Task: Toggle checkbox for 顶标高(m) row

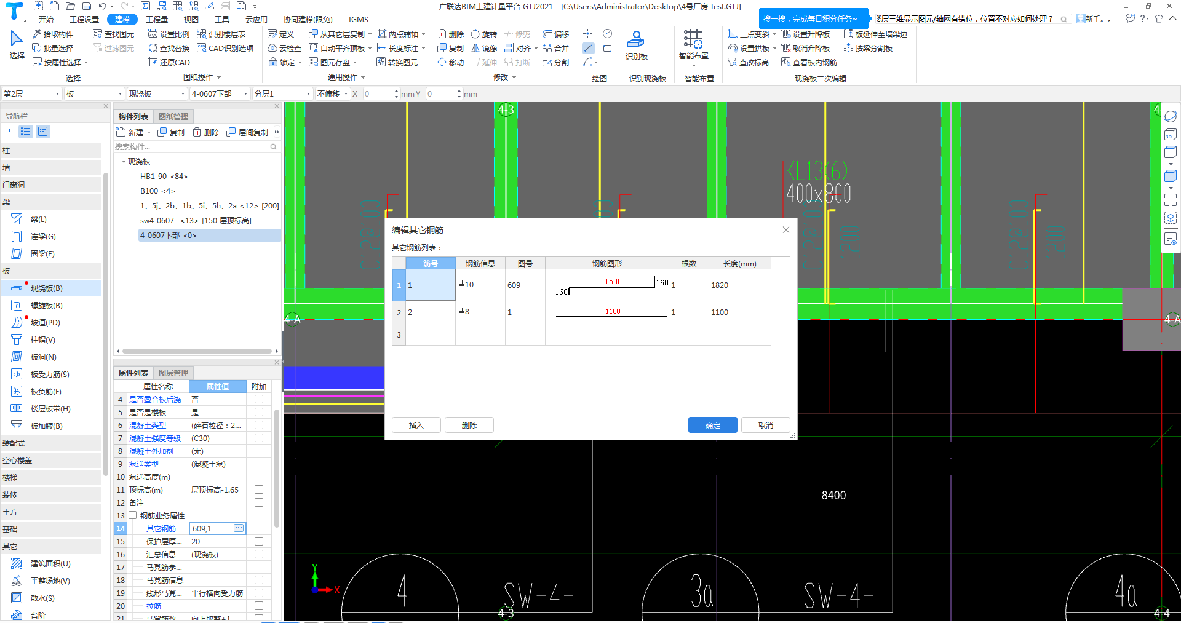Action: pyautogui.click(x=259, y=490)
